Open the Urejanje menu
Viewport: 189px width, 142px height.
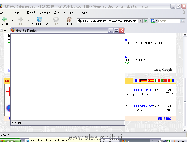[19, 12]
